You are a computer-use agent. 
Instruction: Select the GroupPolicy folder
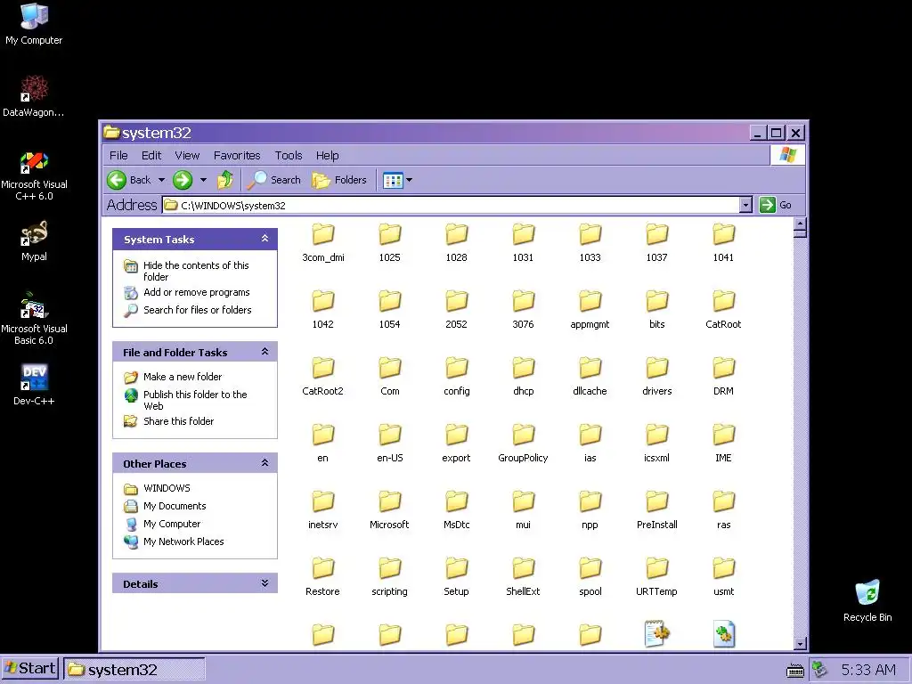(x=523, y=444)
